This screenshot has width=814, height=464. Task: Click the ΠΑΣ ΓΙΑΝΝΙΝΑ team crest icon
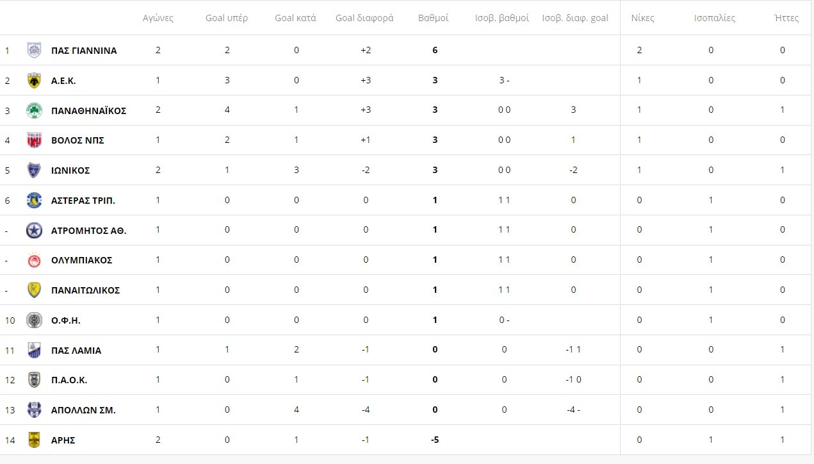click(34, 50)
